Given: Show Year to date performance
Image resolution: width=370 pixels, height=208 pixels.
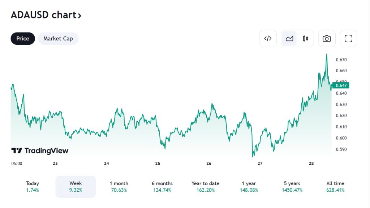Looking at the screenshot, I should pos(206,187).
